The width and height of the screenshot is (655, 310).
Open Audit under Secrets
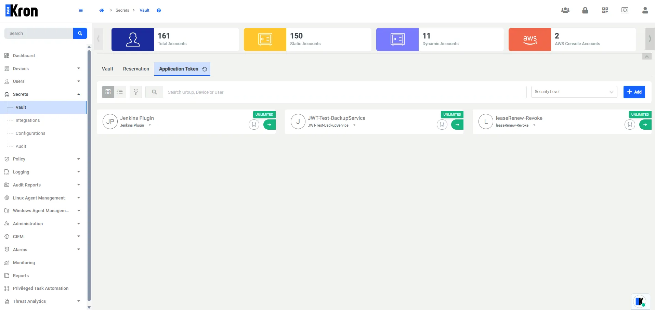point(21,146)
